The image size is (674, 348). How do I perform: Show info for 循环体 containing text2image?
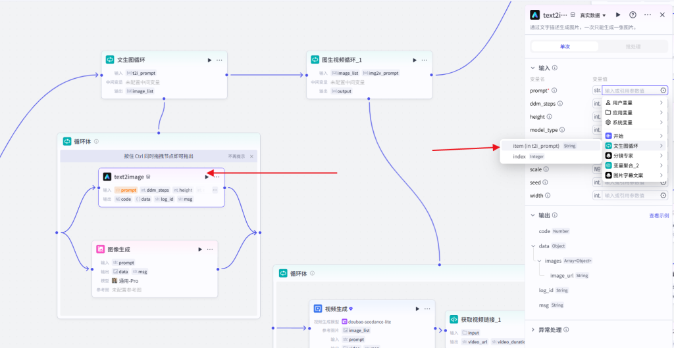[x=96, y=141]
